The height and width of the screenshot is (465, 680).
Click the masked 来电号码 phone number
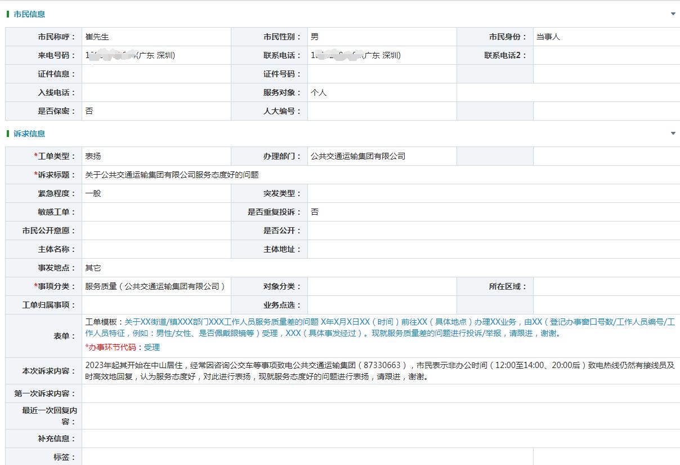(x=129, y=55)
